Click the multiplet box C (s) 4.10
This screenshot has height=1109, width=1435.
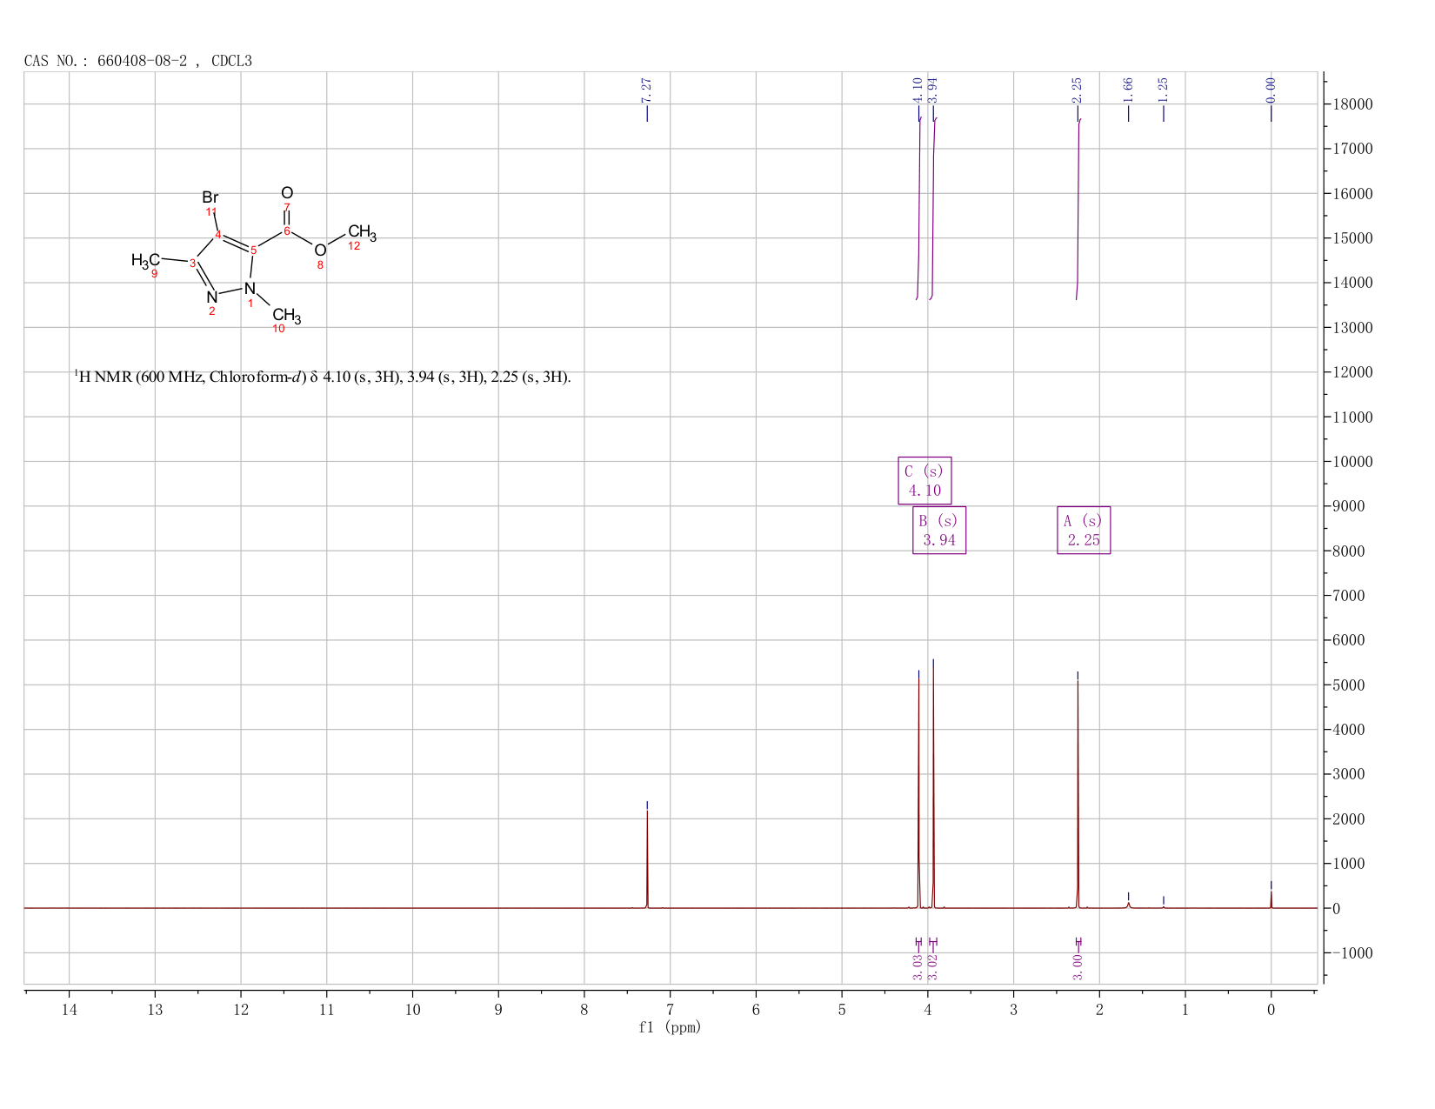(924, 480)
